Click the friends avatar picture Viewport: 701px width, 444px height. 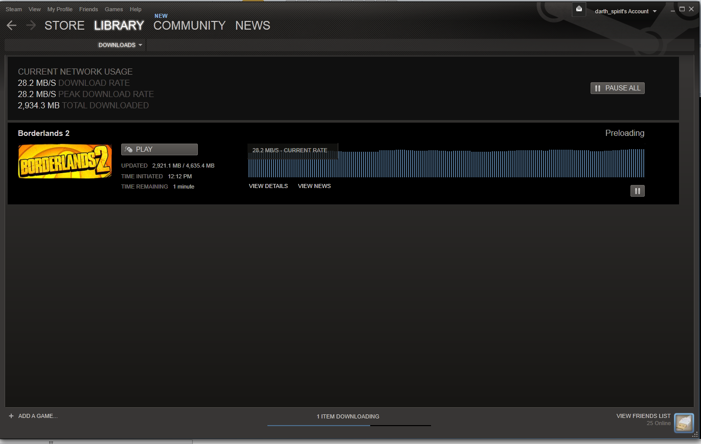[684, 423]
